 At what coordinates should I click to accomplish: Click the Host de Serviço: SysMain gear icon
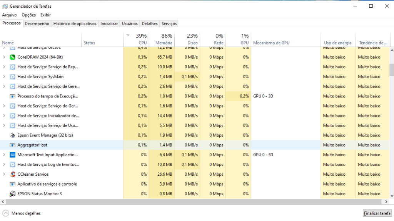point(12,77)
